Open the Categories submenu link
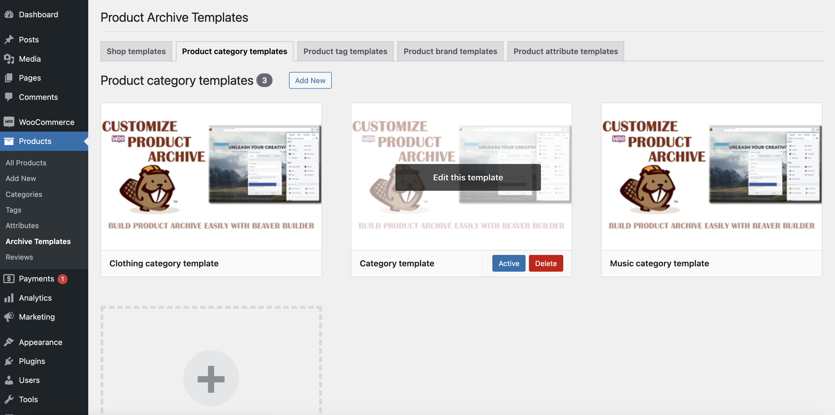Screen dimensions: 835x415 pyautogui.click(x=24, y=194)
